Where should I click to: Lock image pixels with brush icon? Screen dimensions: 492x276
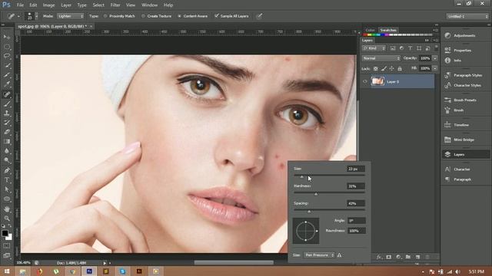tap(384, 68)
